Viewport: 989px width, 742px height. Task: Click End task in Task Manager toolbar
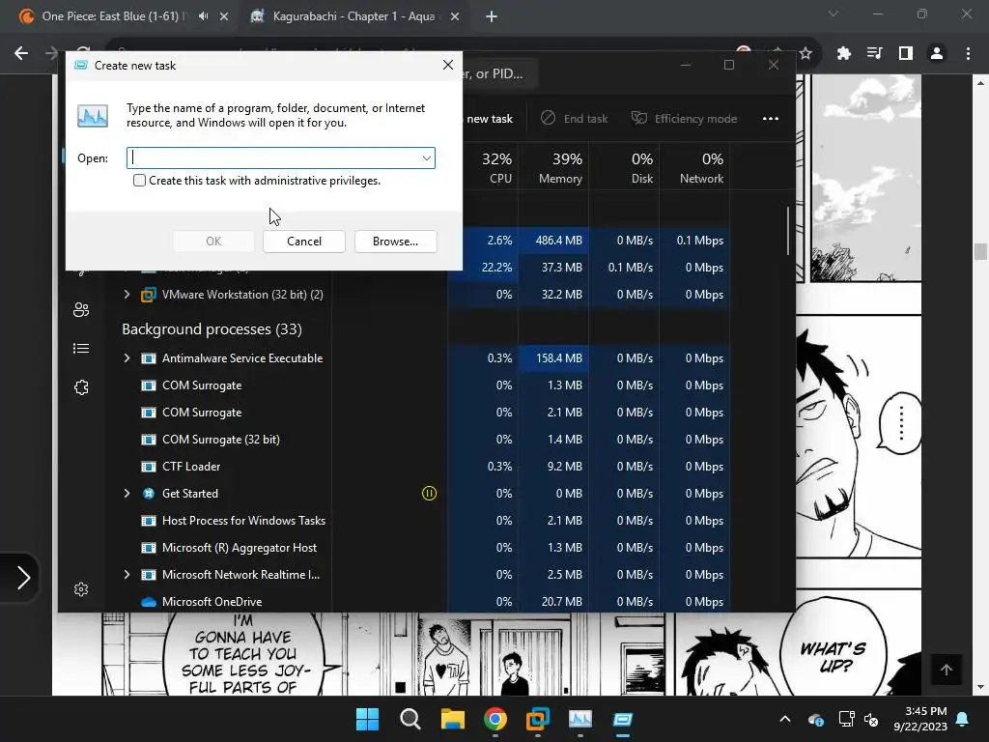575,119
